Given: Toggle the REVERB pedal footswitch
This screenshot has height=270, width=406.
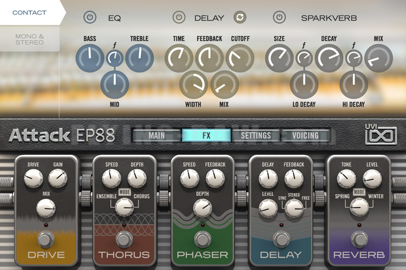Looking at the screenshot, I should point(359,240).
